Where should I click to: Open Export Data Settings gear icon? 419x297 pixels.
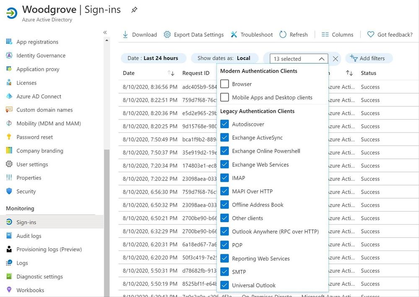[x=167, y=34]
